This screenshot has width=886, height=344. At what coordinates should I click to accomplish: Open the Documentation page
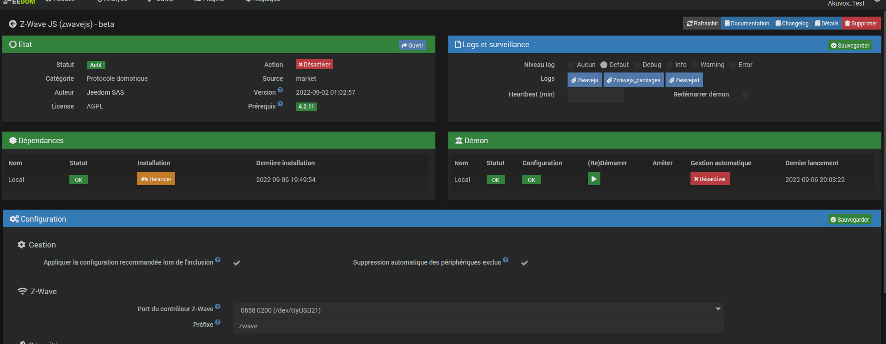coord(746,24)
